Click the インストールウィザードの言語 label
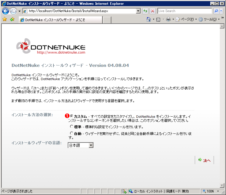This screenshot has height=195, width=226. pyautogui.click(x=37, y=143)
